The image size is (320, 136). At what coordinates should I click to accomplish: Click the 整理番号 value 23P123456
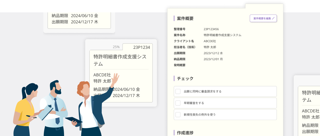(x=211, y=29)
